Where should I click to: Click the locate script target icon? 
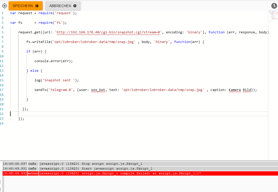5,6
